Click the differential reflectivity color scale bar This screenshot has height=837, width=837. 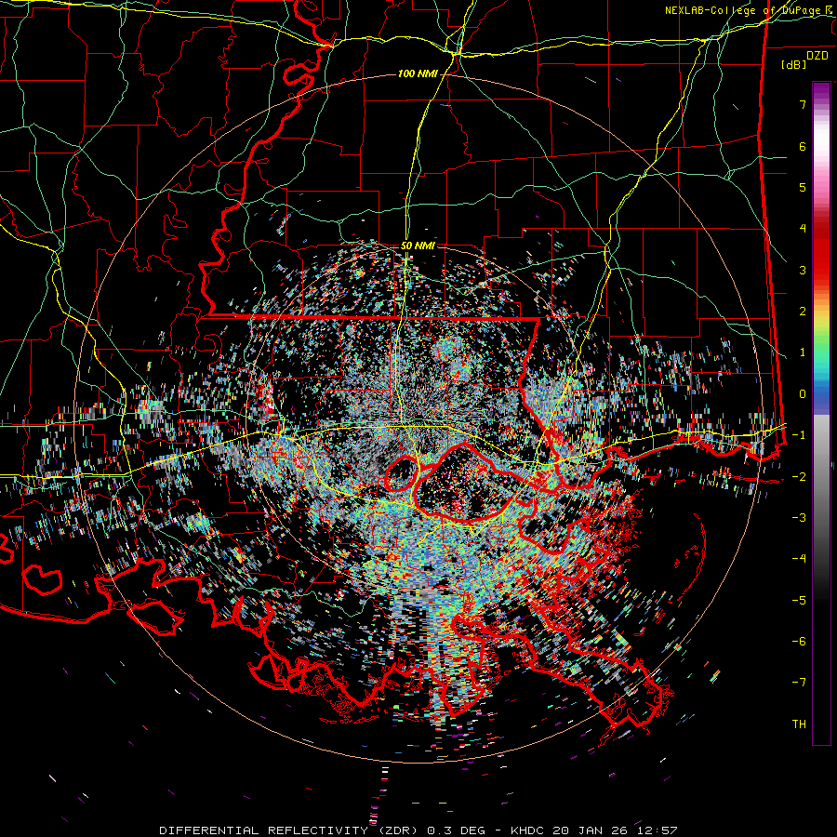[x=821, y=413]
